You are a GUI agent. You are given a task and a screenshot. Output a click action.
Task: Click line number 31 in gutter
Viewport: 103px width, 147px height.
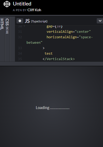(x=20, y=31)
